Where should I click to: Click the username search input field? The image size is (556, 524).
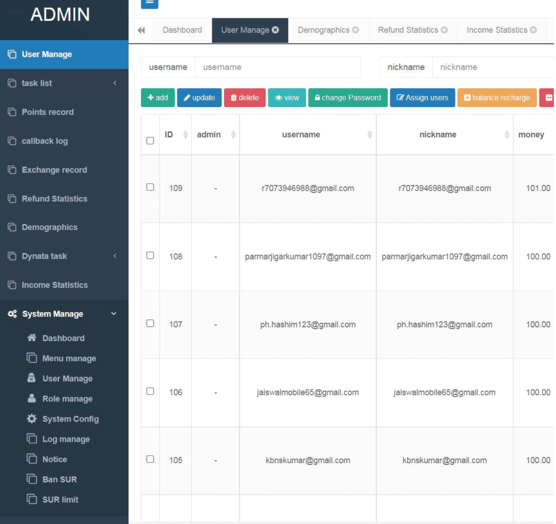click(x=278, y=67)
